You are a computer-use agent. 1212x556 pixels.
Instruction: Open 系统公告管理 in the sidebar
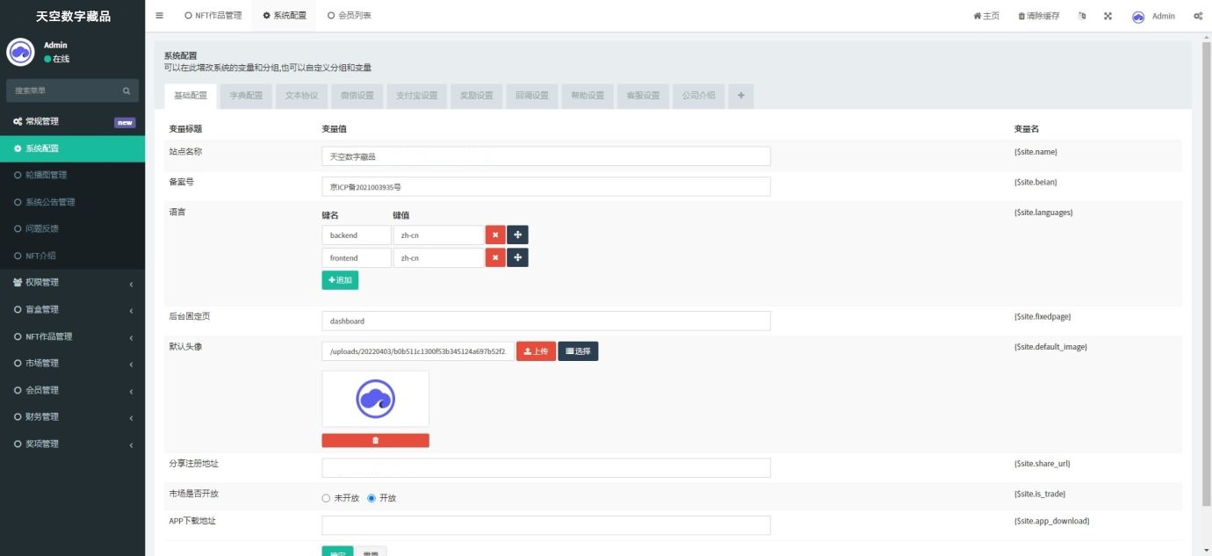pos(72,202)
